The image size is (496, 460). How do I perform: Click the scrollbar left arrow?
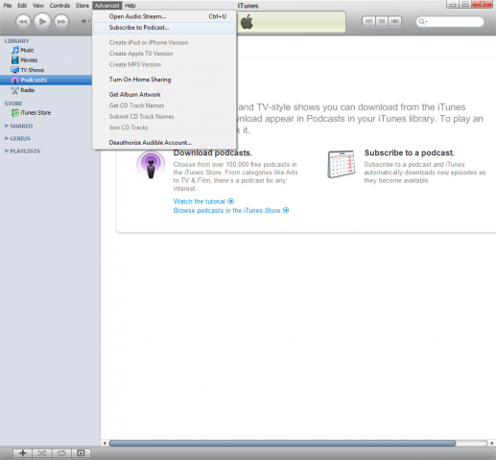coord(105,443)
